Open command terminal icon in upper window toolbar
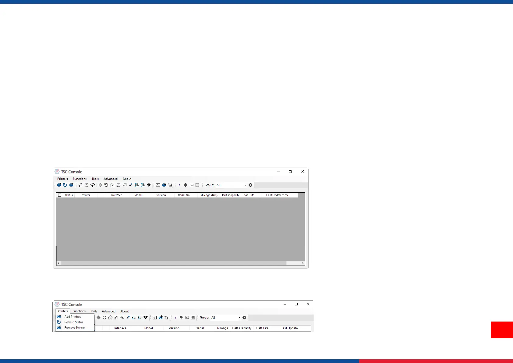Screen dimensions: 513x363 tap(158, 185)
